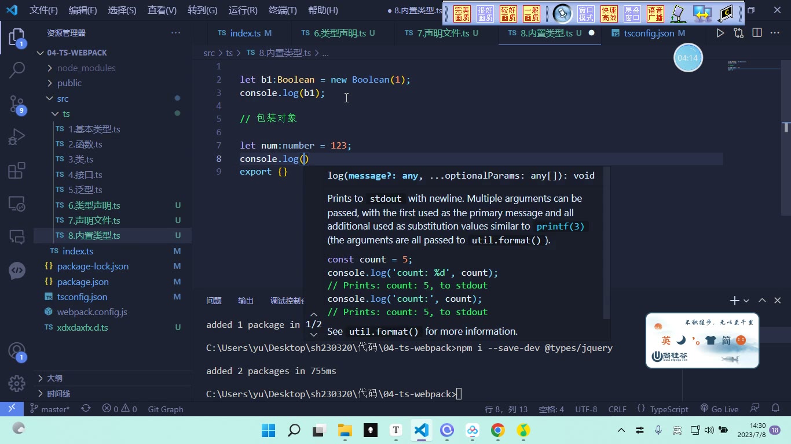This screenshot has height=444, width=791.
Task: Expand the 大纲 outline section
Action: coord(54,378)
